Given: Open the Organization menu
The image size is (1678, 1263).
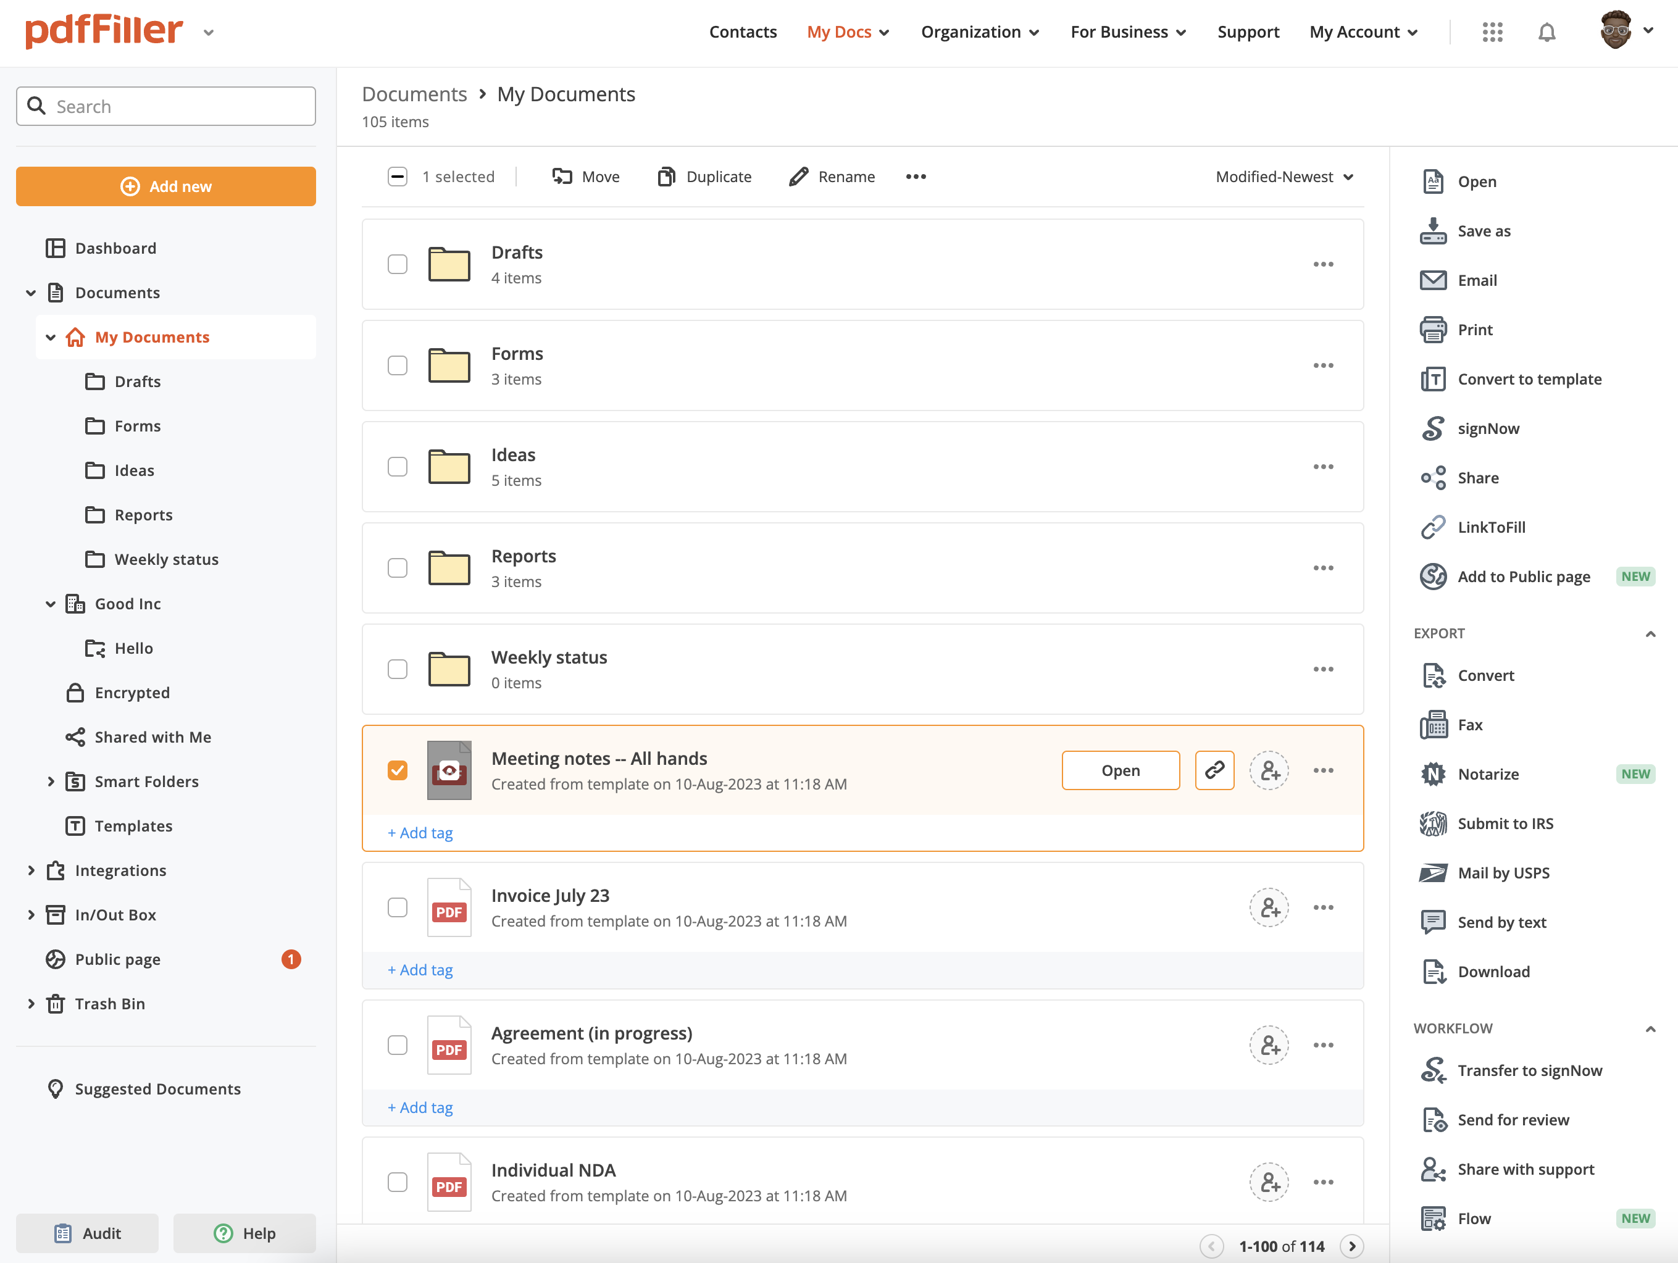Looking at the screenshot, I should point(979,32).
